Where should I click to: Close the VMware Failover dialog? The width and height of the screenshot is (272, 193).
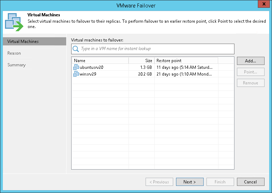pyautogui.click(x=264, y=4)
